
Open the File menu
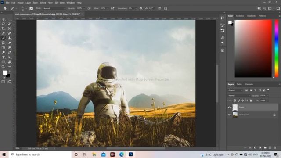8,3
